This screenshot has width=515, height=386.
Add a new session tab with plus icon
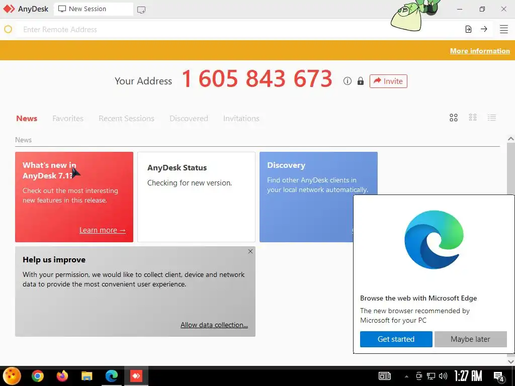(x=141, y=10)
